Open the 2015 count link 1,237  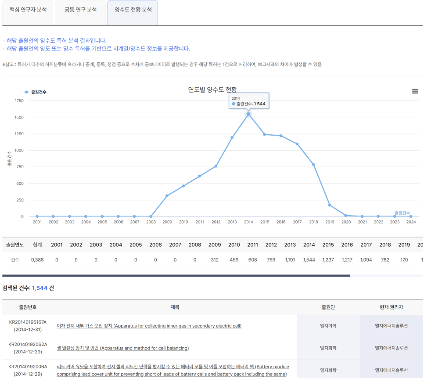(328, 260)
